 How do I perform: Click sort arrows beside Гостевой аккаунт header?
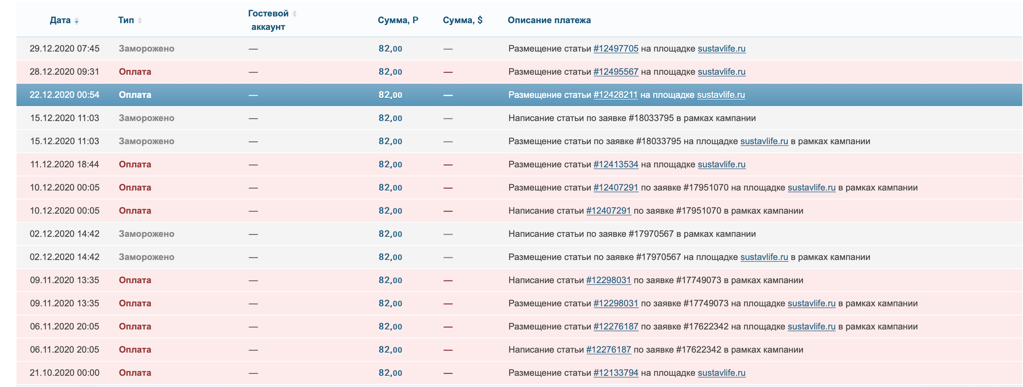[x=294, y=14]
